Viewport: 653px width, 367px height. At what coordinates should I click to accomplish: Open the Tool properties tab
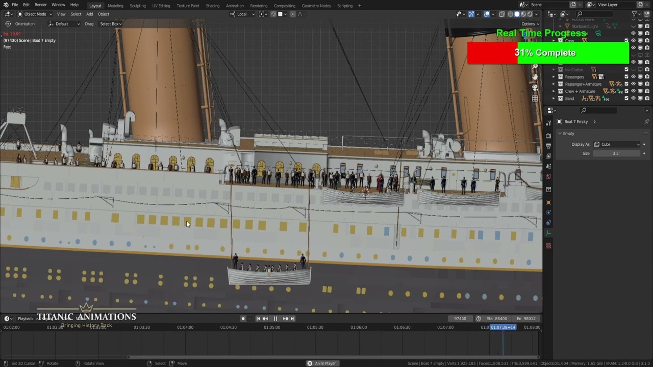548,123
